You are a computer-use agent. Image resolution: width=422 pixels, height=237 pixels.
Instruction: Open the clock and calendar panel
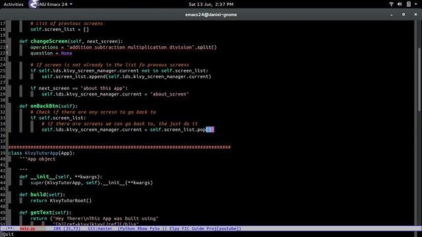(211, 5)
